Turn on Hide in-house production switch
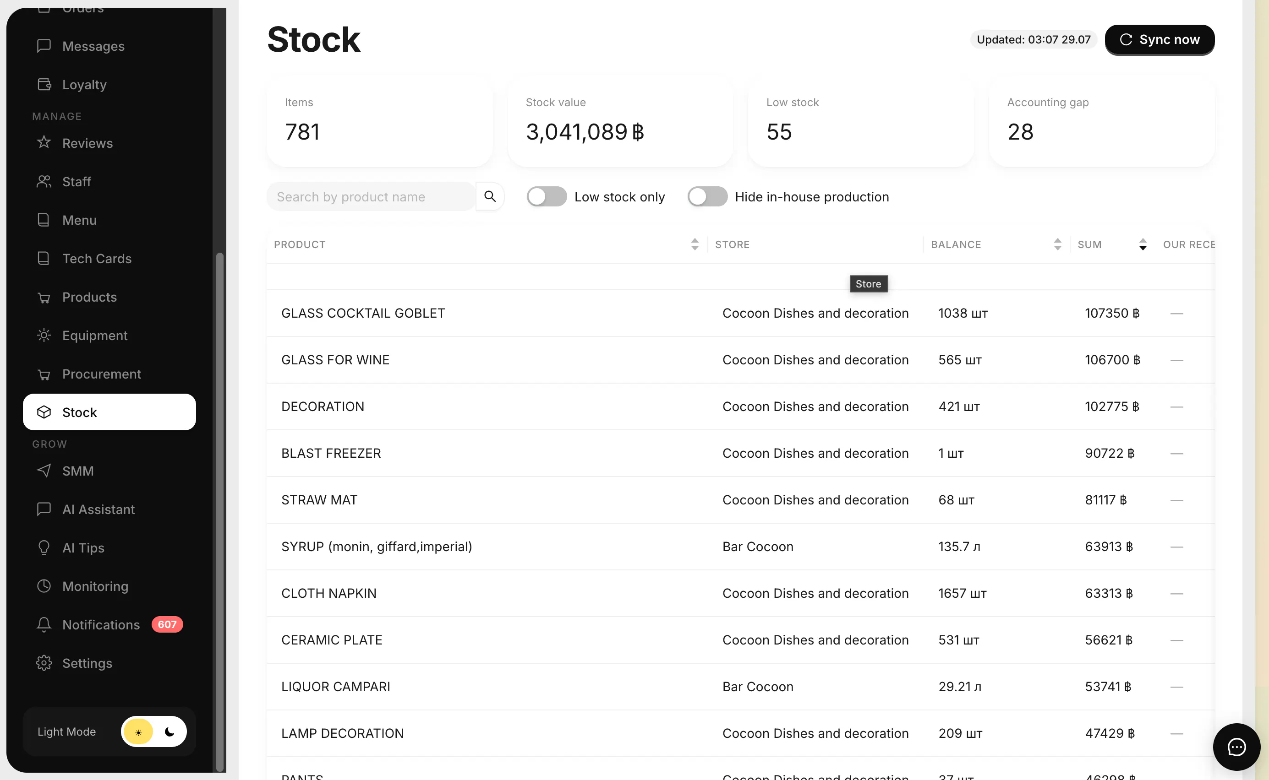Image resolution: width=1269 pixels, height=780 pixels. (x=707, y=196)
